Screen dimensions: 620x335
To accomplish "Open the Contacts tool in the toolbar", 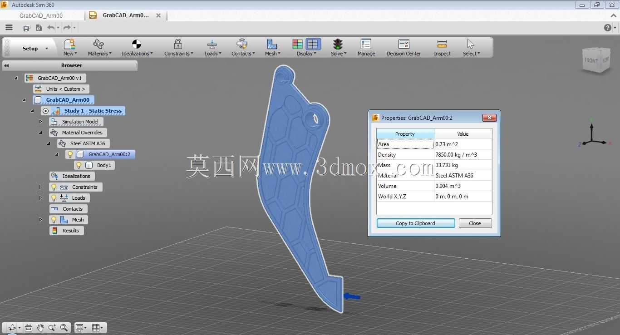I will tap(243, 48).
